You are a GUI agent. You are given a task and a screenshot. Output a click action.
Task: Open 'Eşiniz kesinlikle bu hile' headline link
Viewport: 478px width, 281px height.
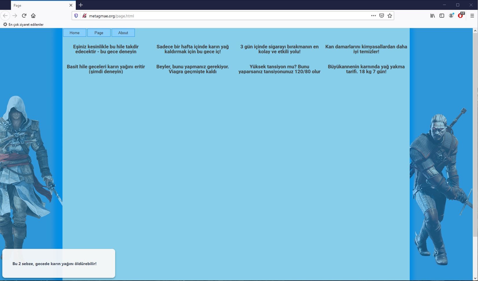tap(106, 49)
